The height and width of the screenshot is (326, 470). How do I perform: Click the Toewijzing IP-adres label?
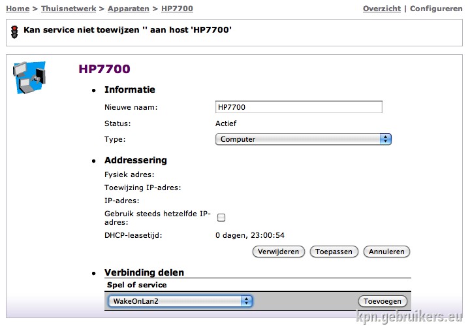pyautogui.click(x=143, y=187)
